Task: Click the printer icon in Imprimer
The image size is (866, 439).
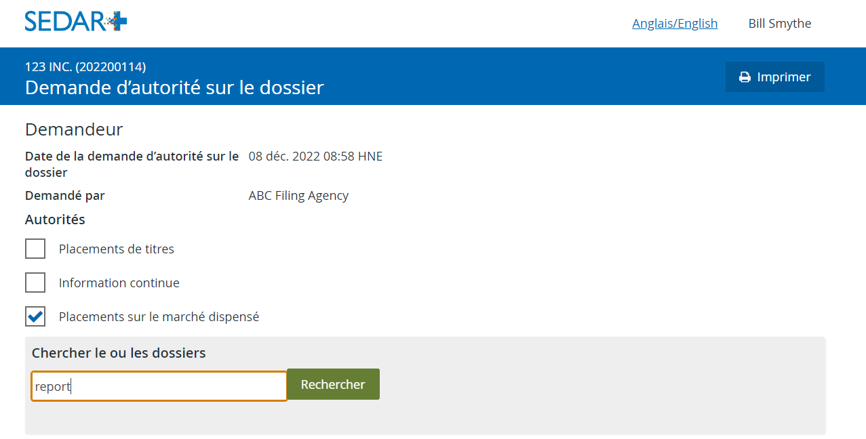Action: pos(745,77)
